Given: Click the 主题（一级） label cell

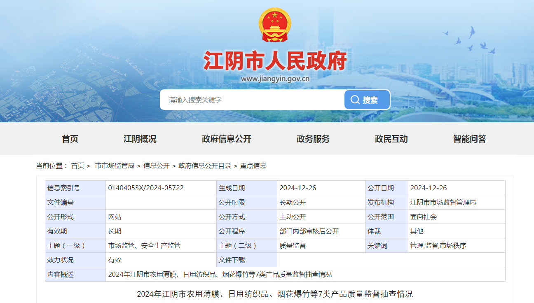Looking at the screenshot, I should pyautogui.click(x=75, y=245).
